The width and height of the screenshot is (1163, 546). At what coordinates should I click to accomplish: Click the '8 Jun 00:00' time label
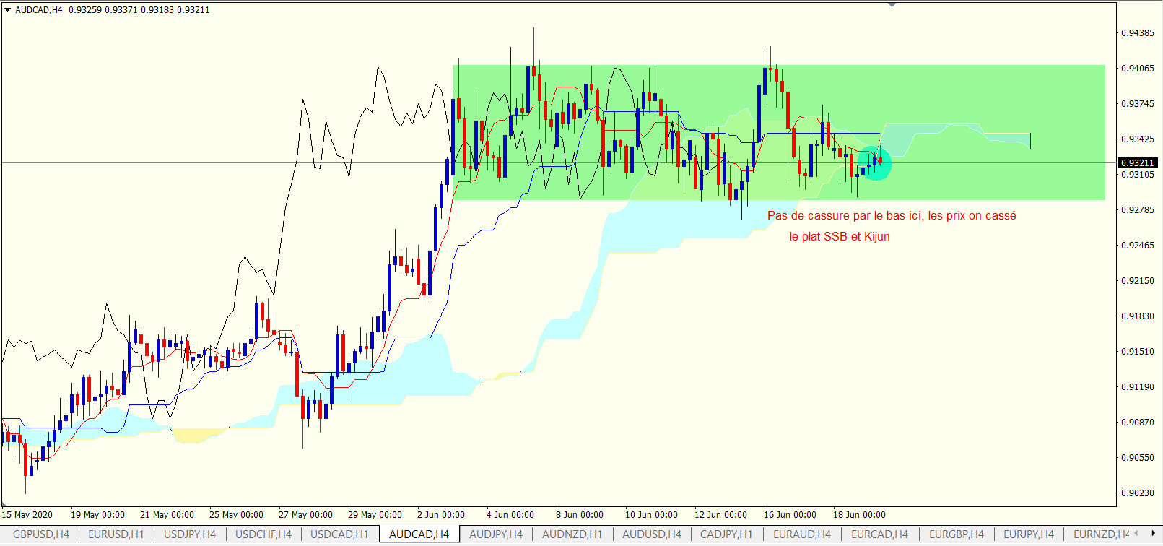[580, 515]
